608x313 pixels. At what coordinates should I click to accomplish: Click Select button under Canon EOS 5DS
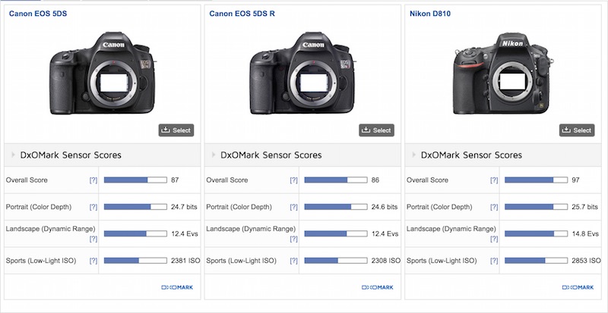[176, 130]
